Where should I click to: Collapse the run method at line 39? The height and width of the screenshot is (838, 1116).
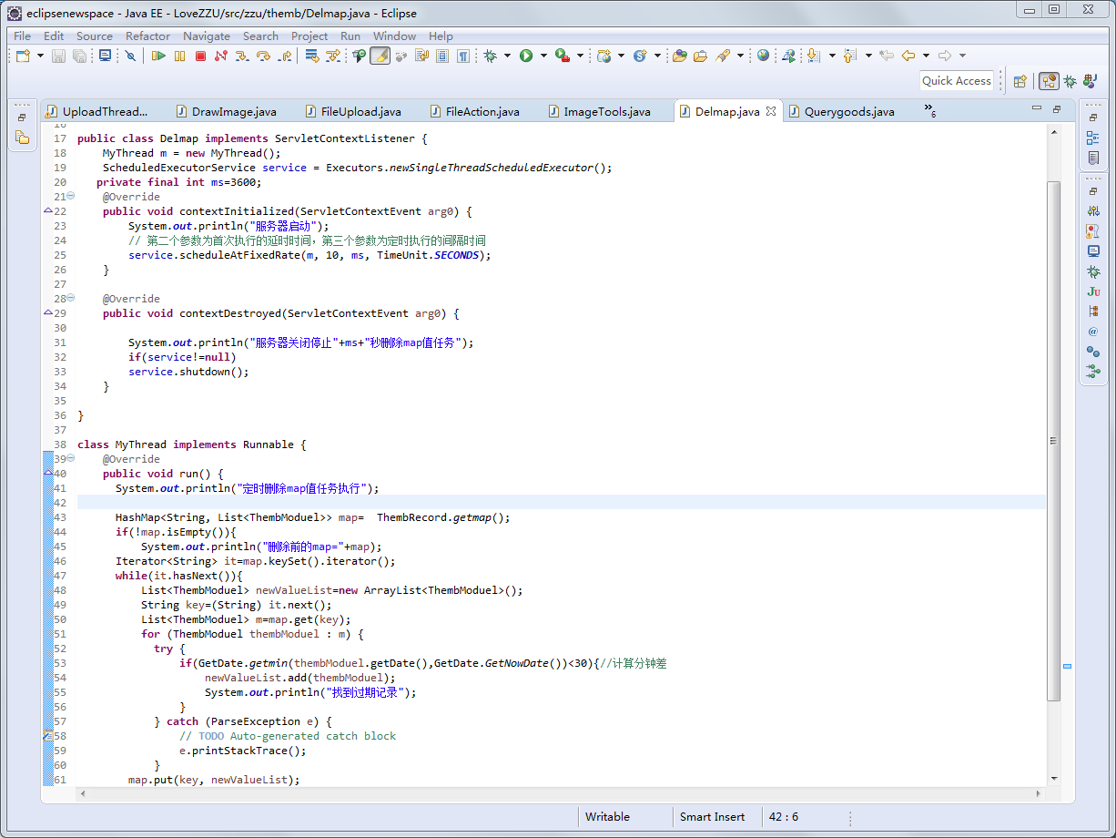click(x=71, y=459)
